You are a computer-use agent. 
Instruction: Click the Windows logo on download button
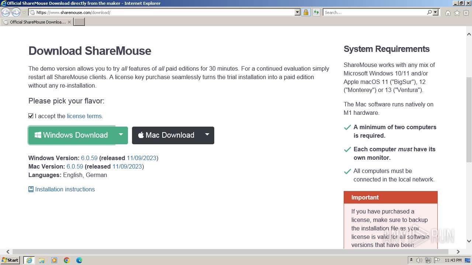[x=38, y=135]
